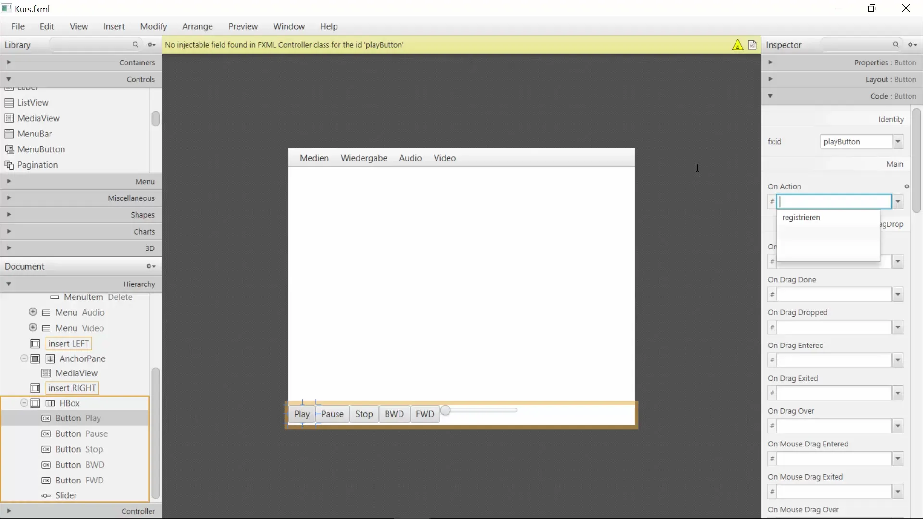923x519 pixels.
Task: Collapse the HBox tree node
Action: pos(24,403)
